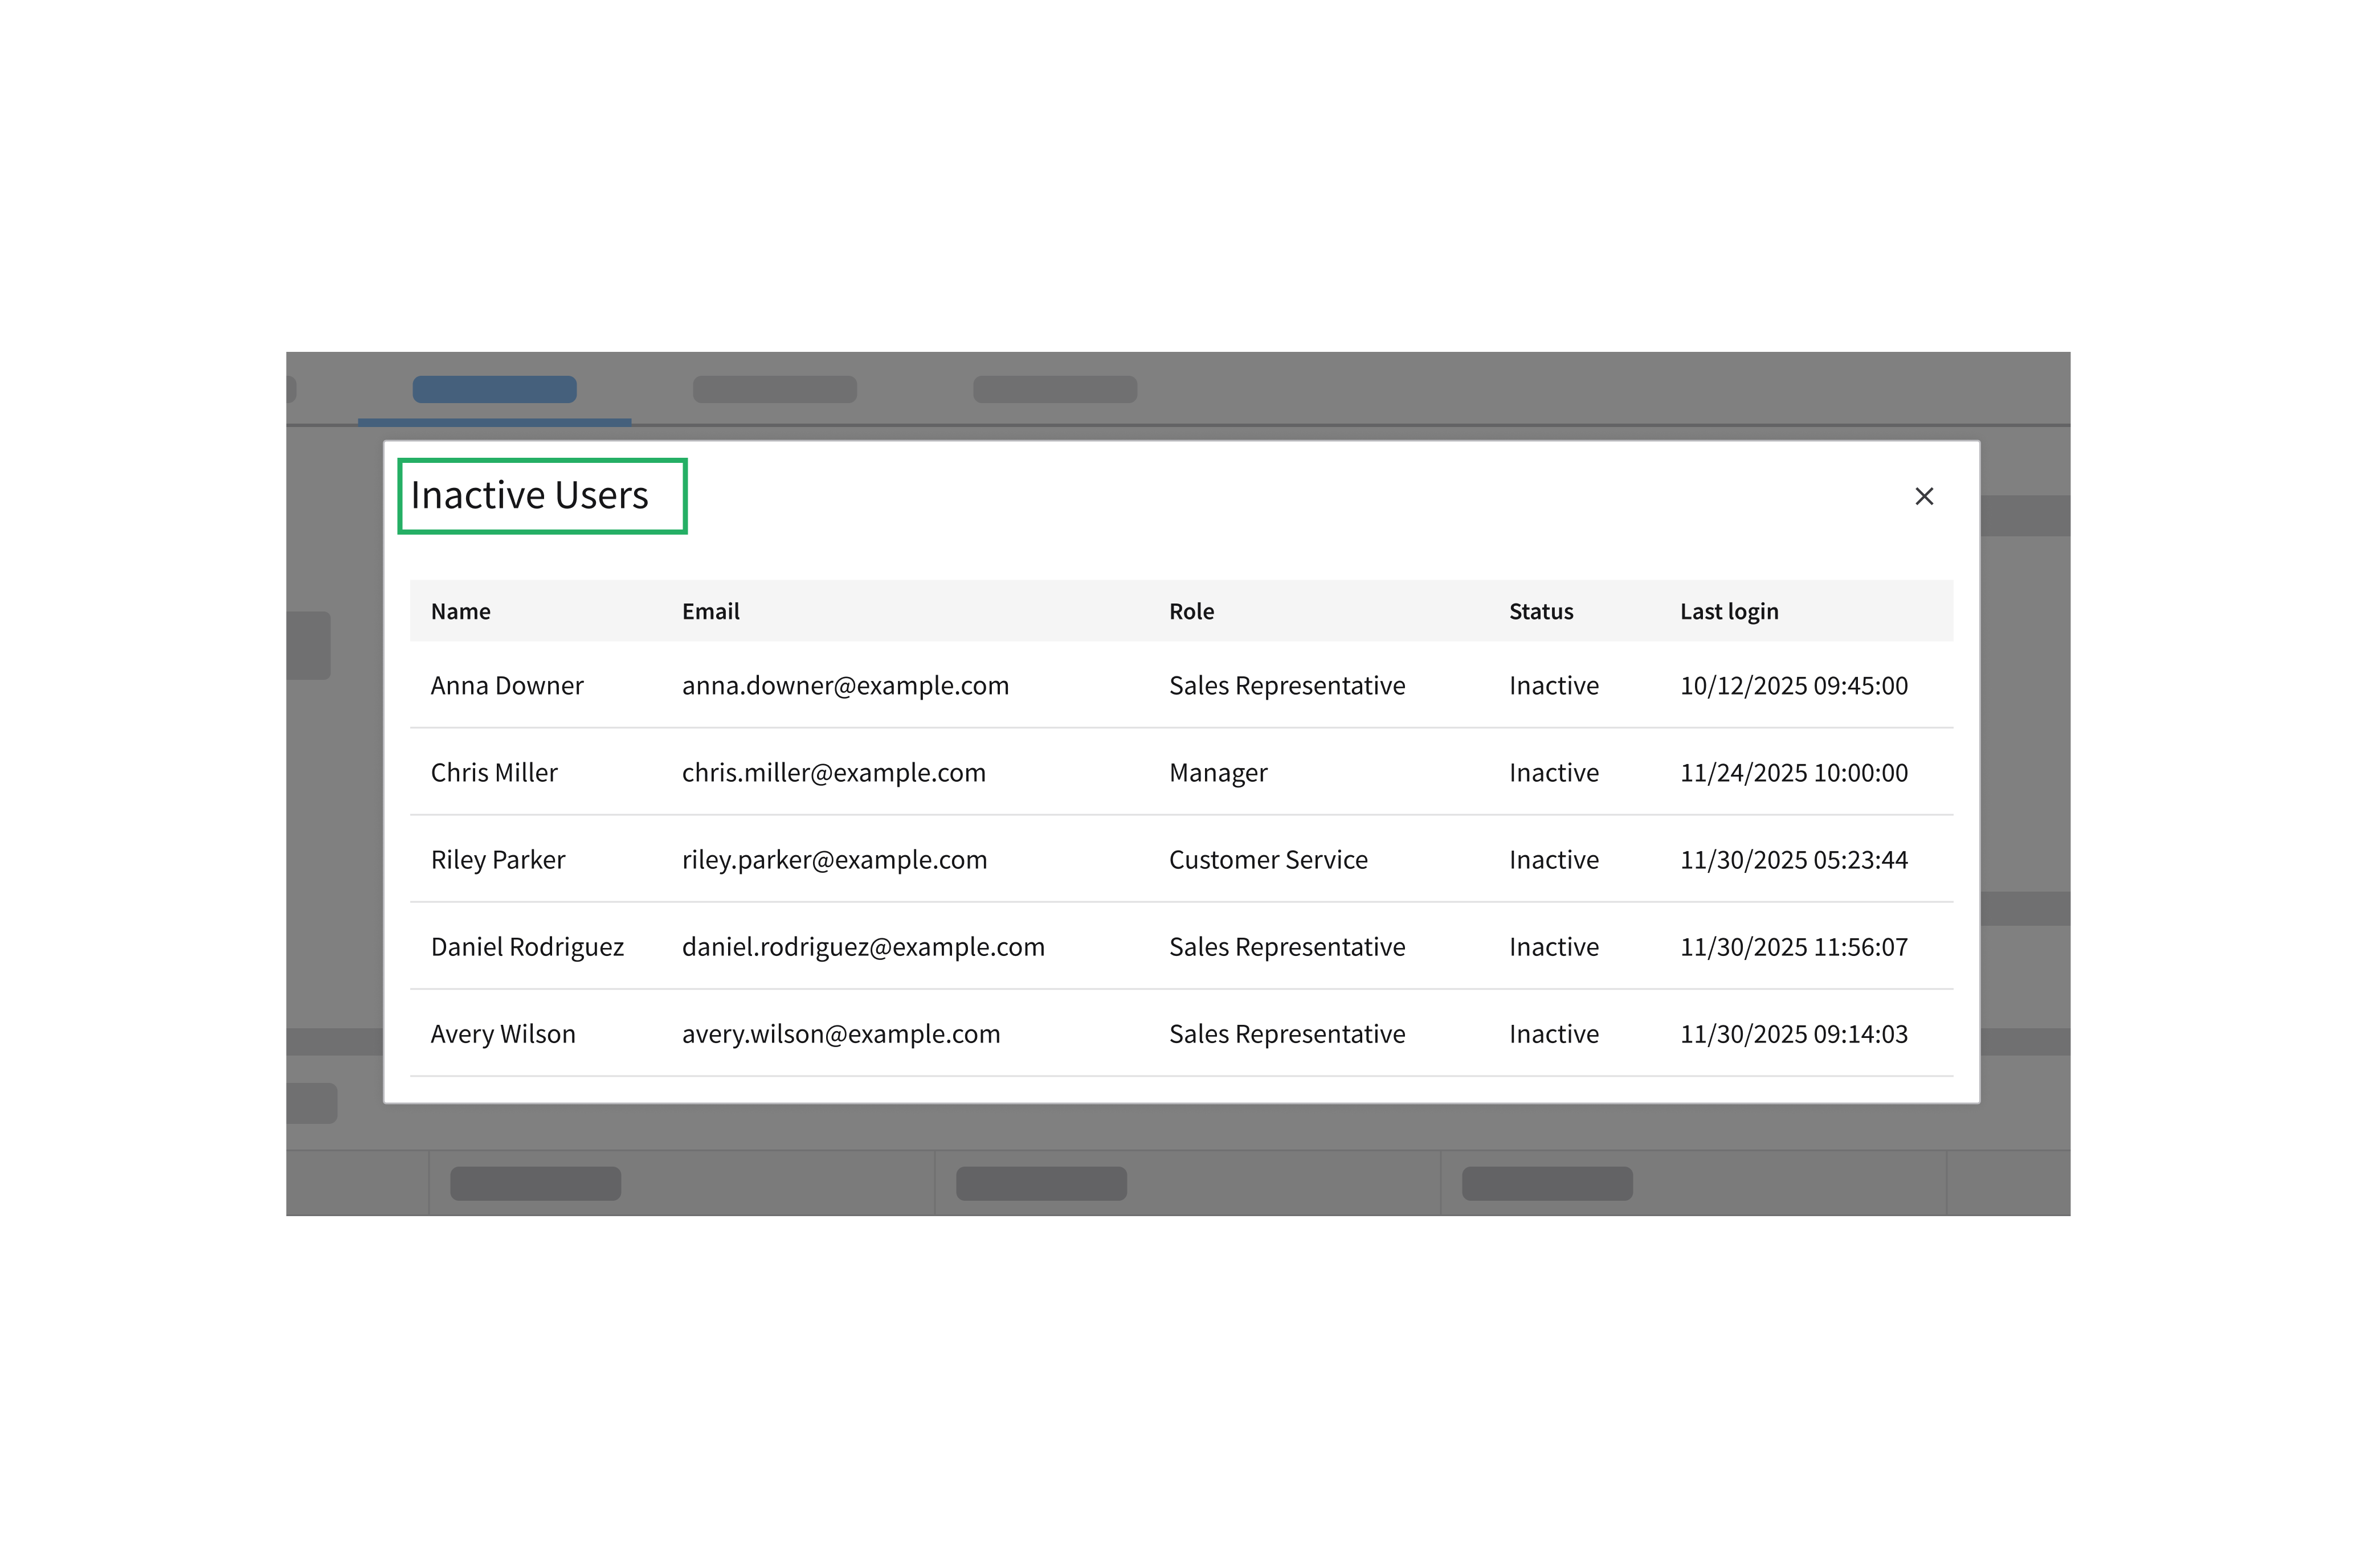
Task: Click the Inactive Users heading
Action: 529,496
